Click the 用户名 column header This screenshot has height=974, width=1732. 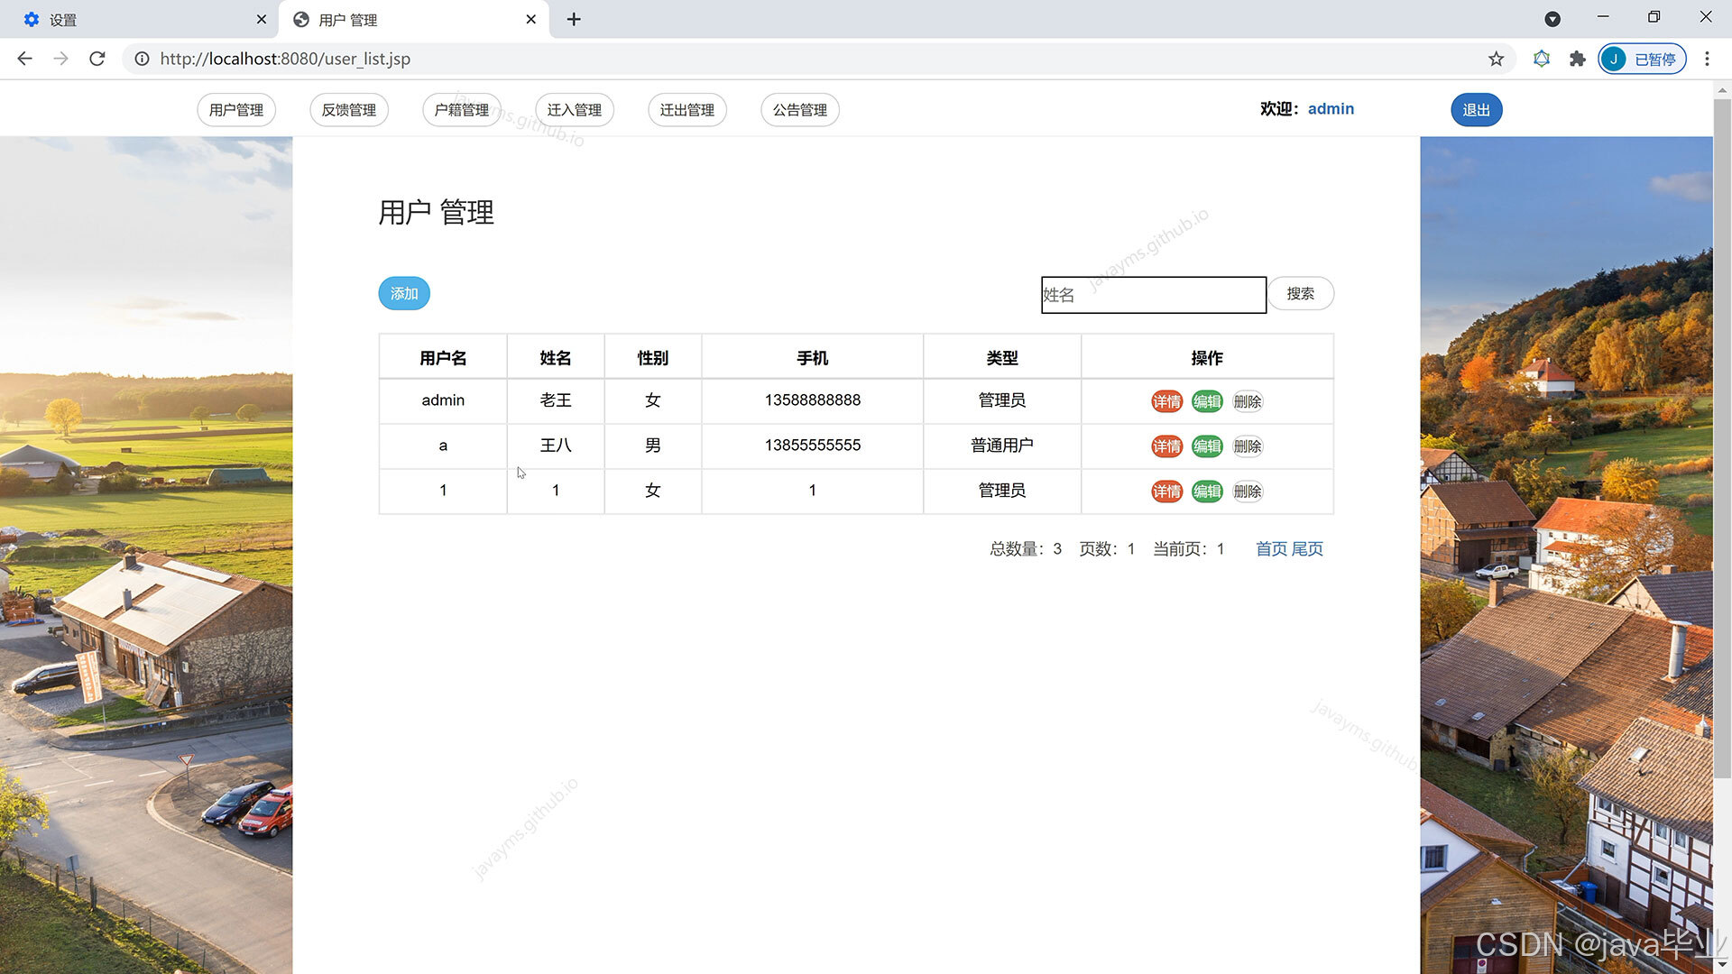pyautogui.click(x=443, y=358)
